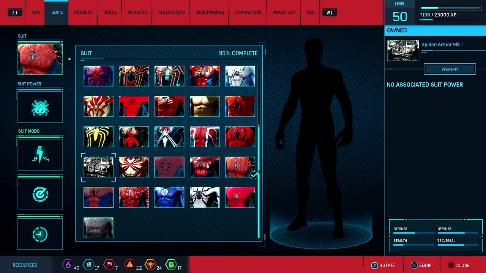Click the TRAVERSAL stat bar
486x273 pixels.
457,245
